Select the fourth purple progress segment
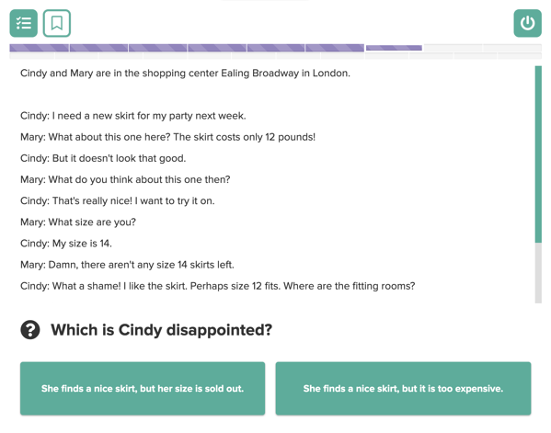The width and height of the screenshot is (551, 433). pos(217,48)
